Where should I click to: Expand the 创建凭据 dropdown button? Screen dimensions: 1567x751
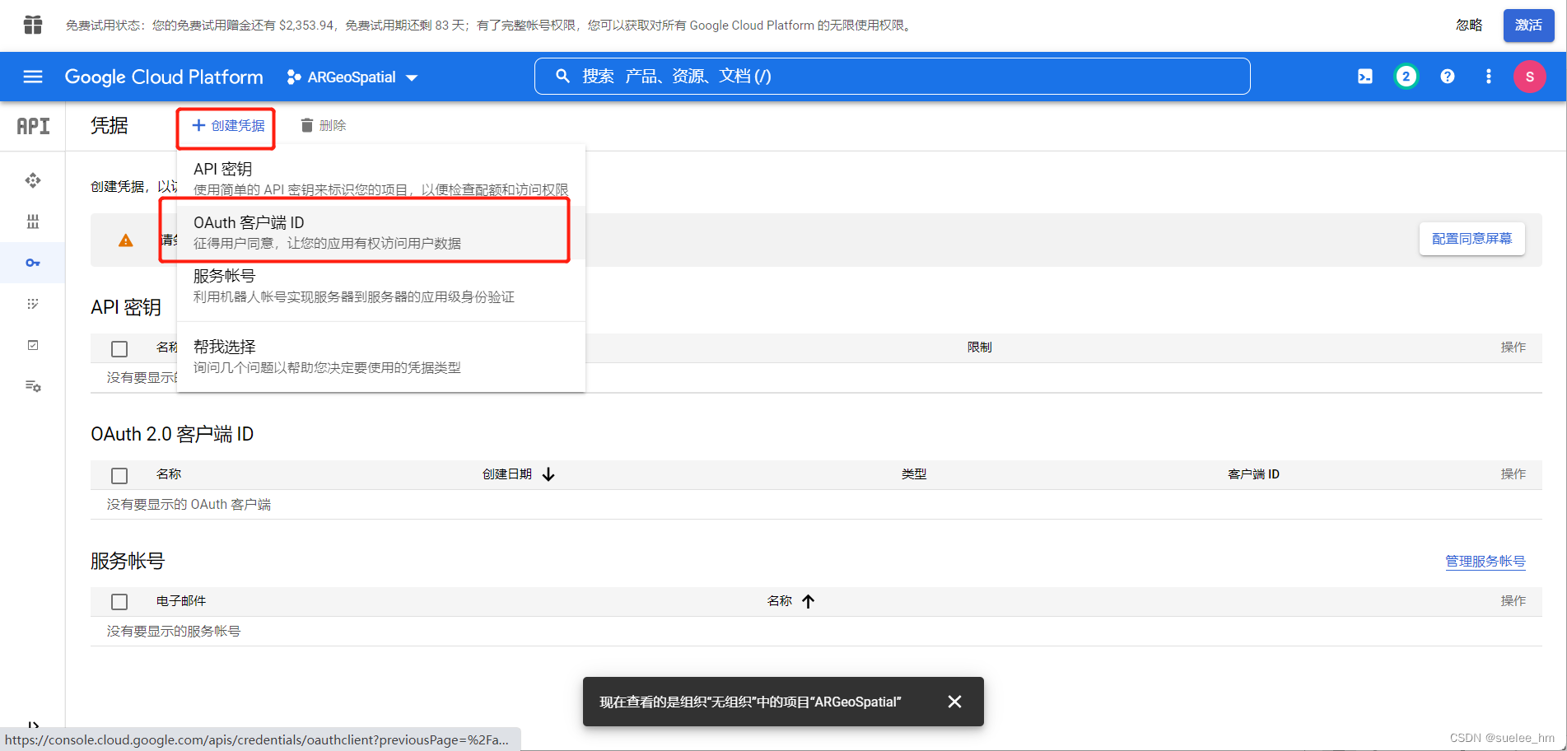coord(227,125)
